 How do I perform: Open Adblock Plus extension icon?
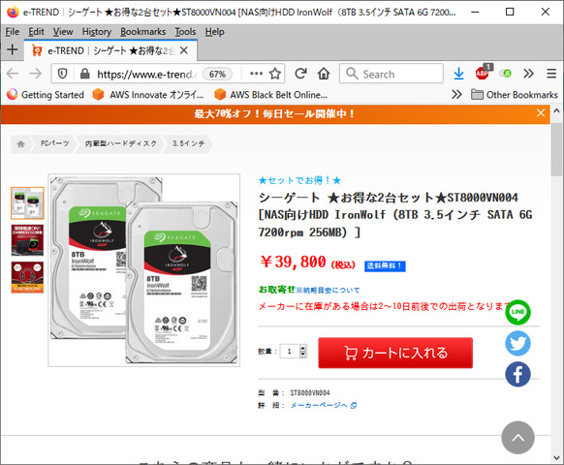[x=483, y=73]
